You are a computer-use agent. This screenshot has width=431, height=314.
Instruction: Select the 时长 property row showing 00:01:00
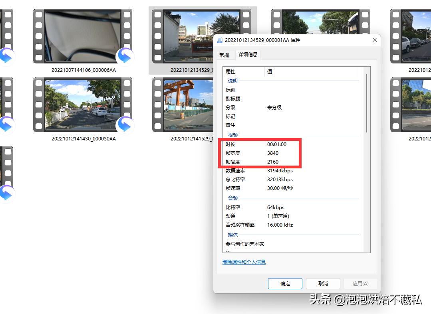pyautogui.click(x=260, y=144)
